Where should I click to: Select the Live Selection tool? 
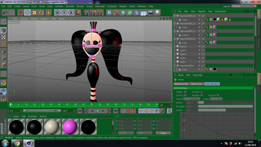[21, 12]
